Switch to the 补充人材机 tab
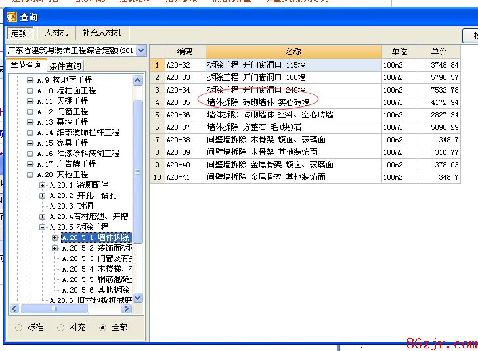The image size is (478, 351). coord(102,33)
